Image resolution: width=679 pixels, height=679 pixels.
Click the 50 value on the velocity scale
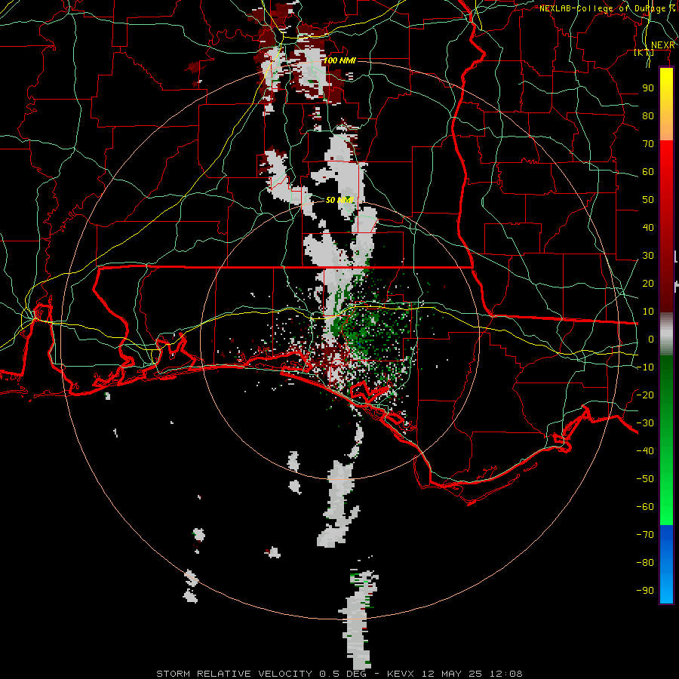click(648, 200)
